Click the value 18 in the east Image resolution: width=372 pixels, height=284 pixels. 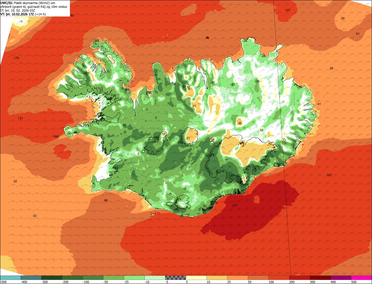coord(261,130)
